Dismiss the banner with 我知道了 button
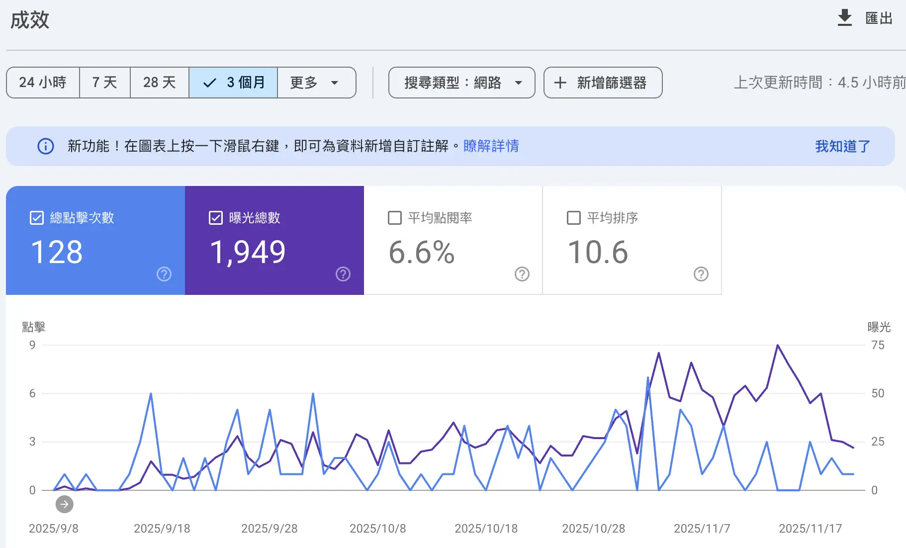Screen dimensions: 906x548 [841, 146]
